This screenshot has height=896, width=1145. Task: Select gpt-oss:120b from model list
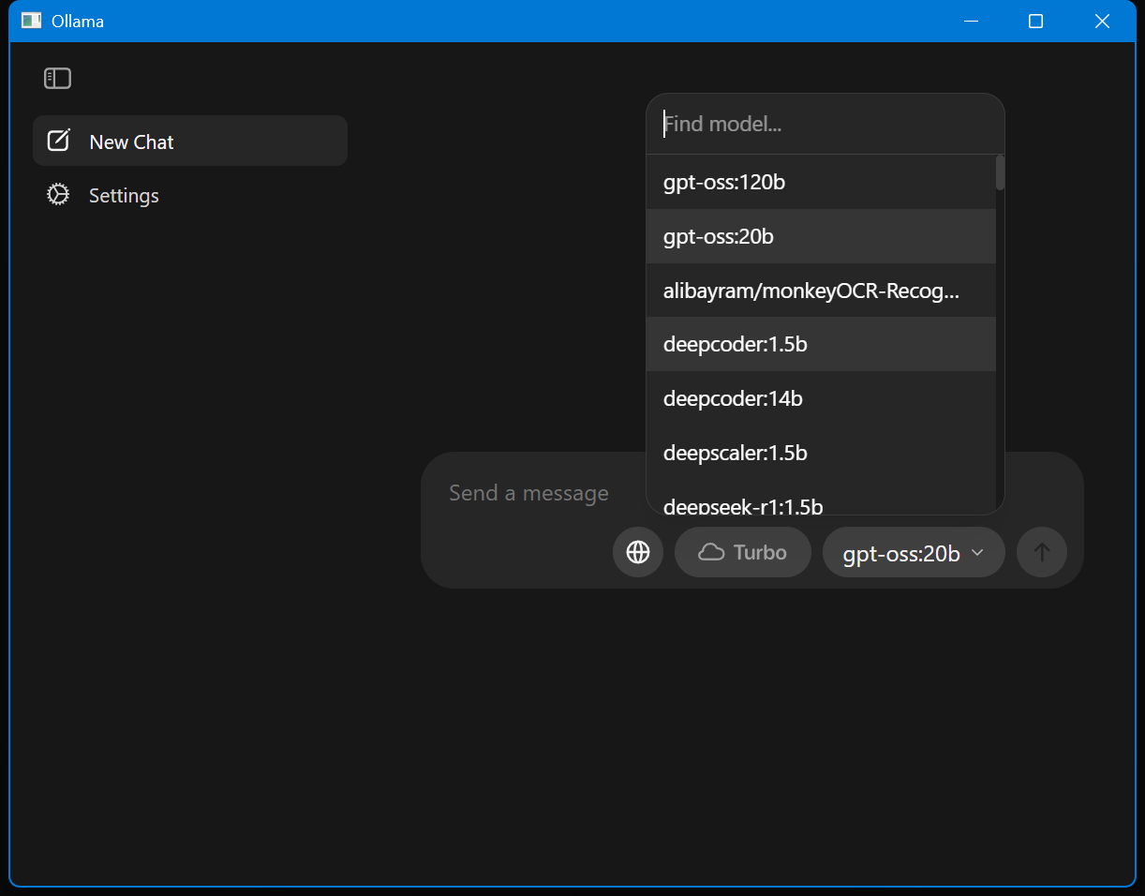pyautogui.click(x=821, y=182)
